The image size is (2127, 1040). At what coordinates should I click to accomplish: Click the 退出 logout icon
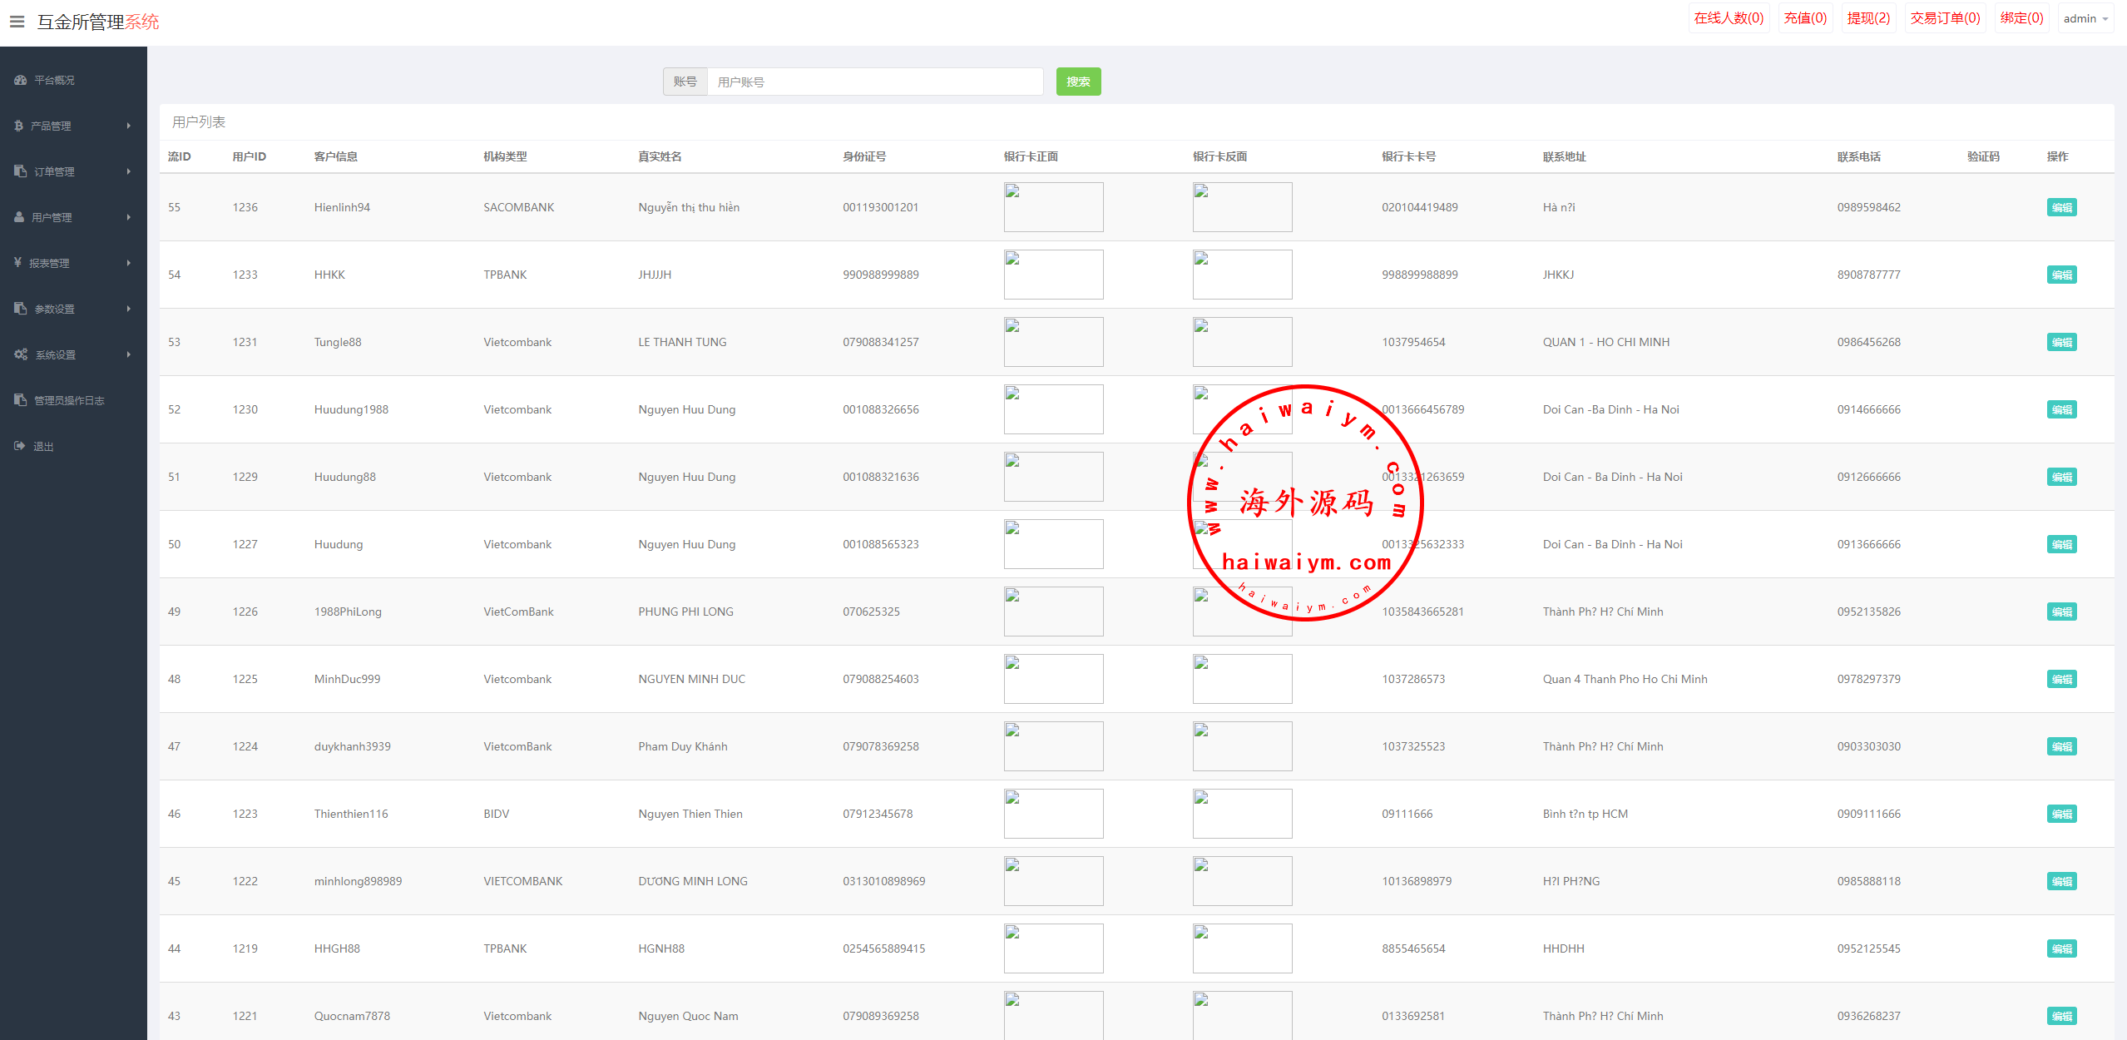tap(20, 446)
